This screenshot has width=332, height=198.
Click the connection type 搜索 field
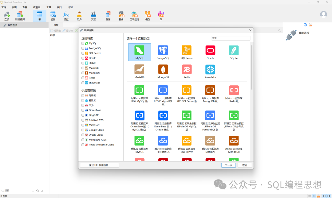tap(231, 38)
